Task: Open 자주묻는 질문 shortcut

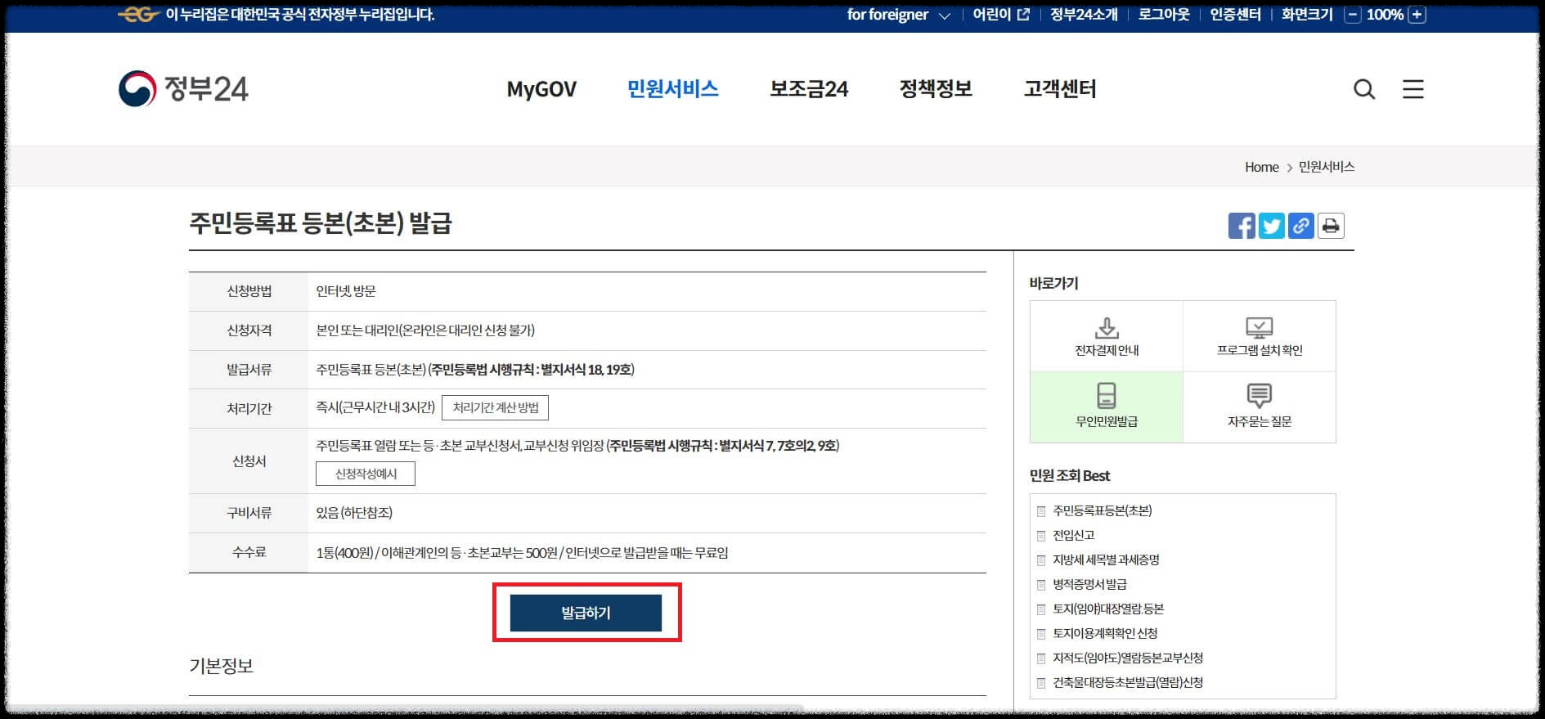Action: (x=1260, y=407)
